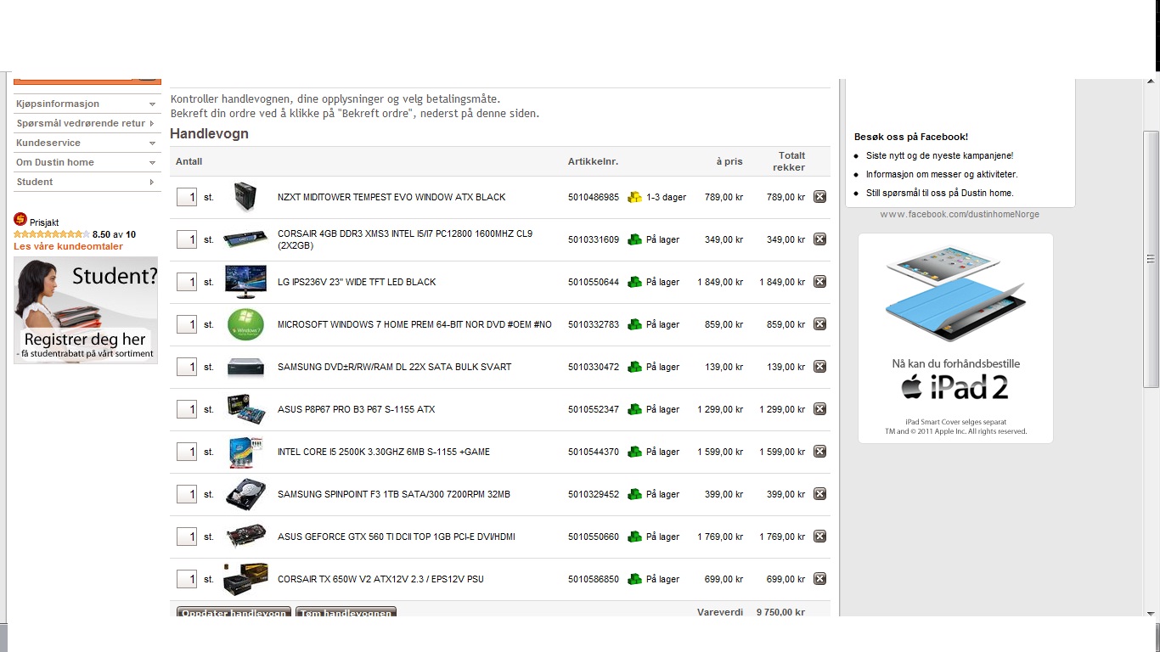Click the LG monitor thumbnail
The height and width of the screenshot is (652, 1160).
[245, 282]
